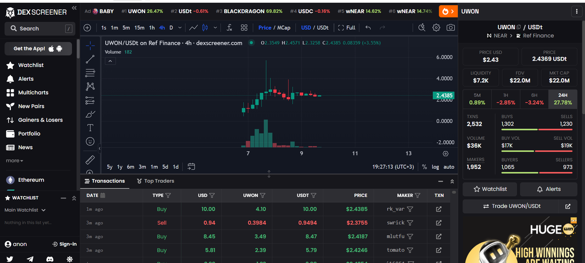Open quick search in chart toolbar

(422, 28)
